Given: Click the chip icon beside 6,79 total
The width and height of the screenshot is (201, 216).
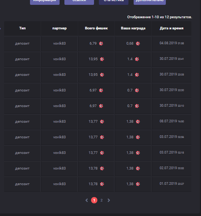Looking at the screenshot, I should click(101, 43).
